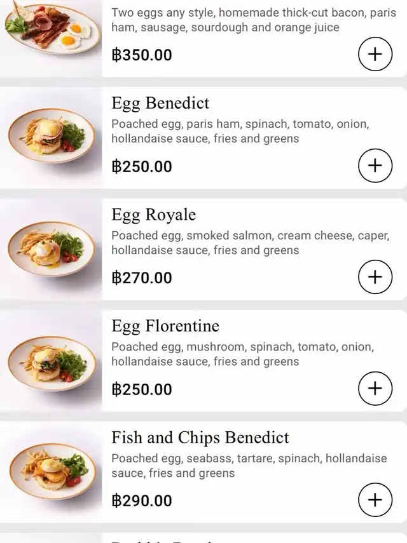Select the Fish and Chips Benedict title

click(200, 438)
